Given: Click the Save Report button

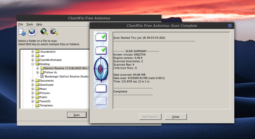Looking at the screenshot, I should coord(150,117).
